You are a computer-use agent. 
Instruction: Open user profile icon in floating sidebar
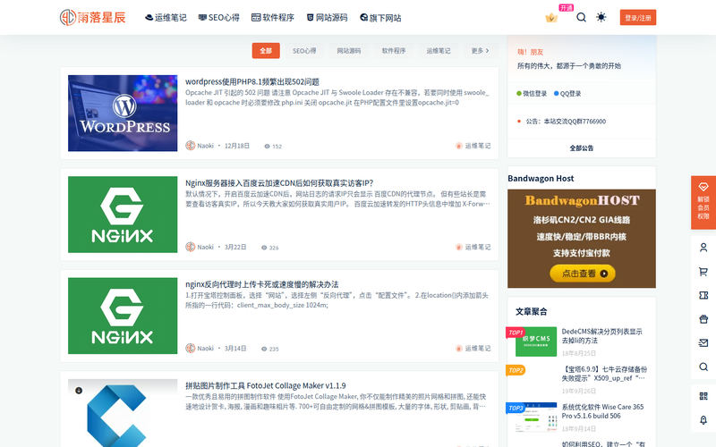[703, 248]
